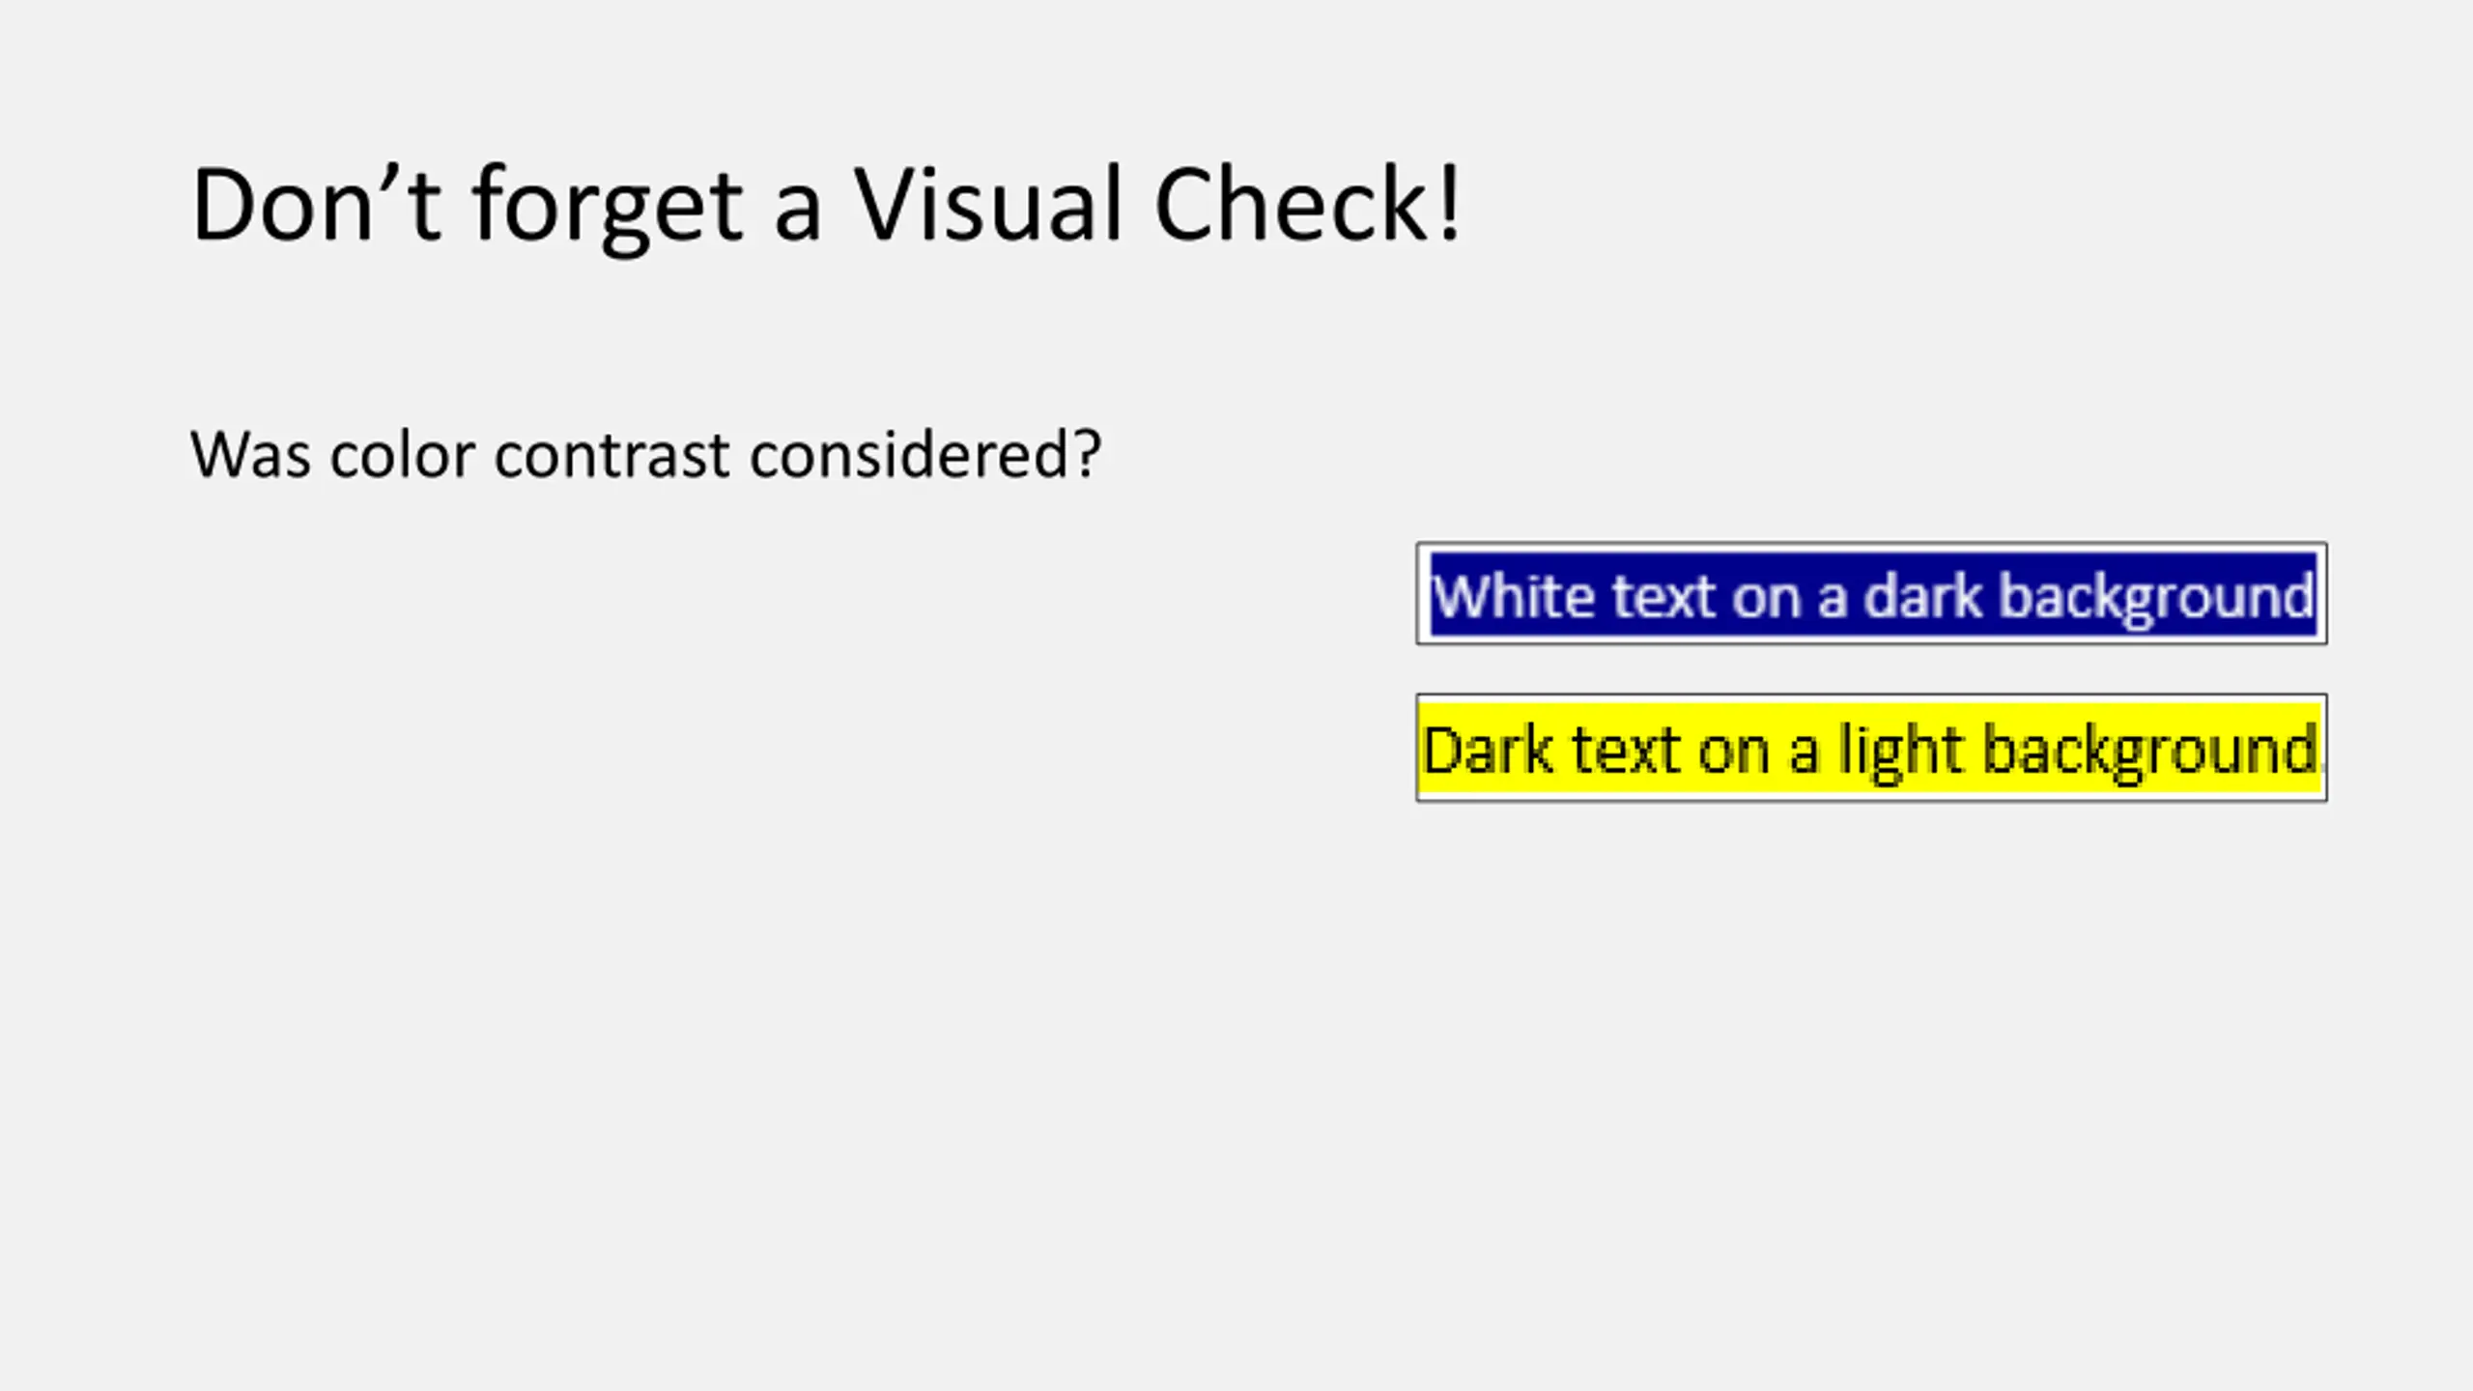Select the "Was color contrast considered?" text line
The height and width of the screenshot is (1391, 2473).
[645, 454]
